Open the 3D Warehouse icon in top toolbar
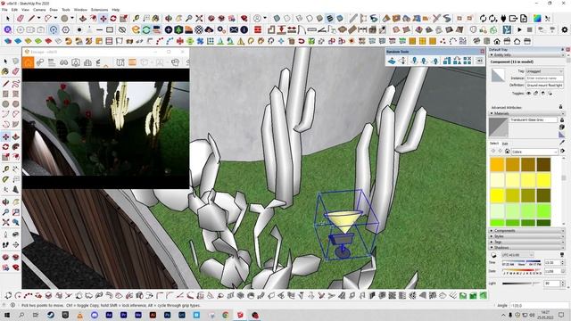This screenshot has height=321, width=571. point(211,18)
